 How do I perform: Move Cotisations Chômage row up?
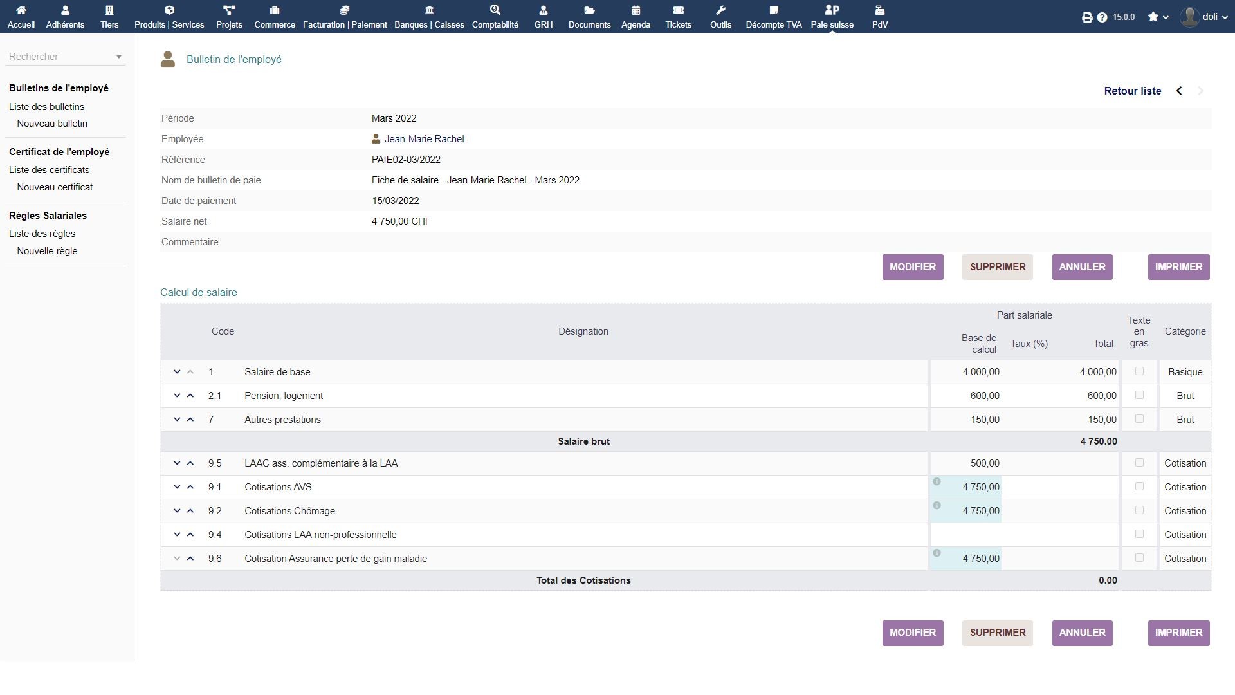(x=190, y=511)
